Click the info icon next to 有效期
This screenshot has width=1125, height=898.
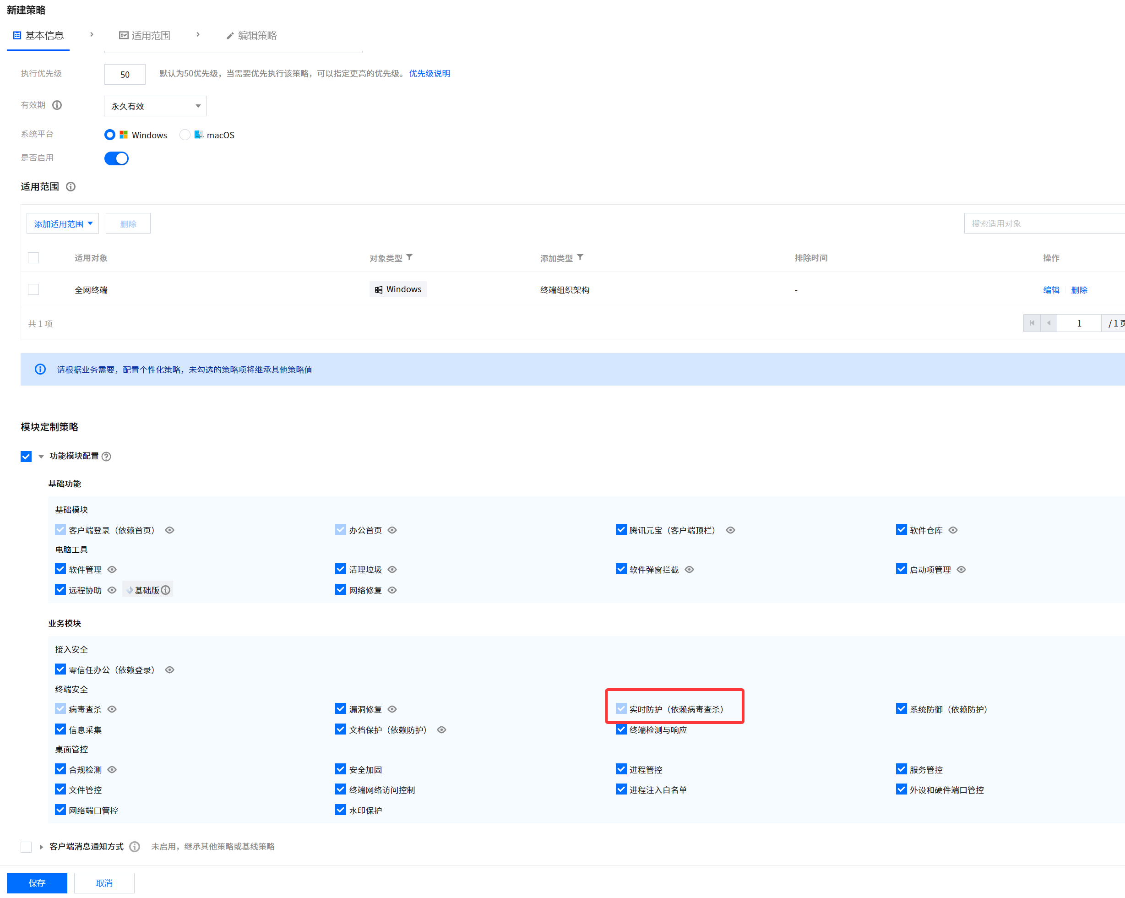tap(57, 105)
